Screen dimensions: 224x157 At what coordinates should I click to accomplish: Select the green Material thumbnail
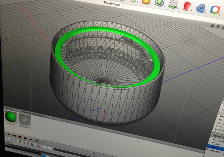point(11,117)
